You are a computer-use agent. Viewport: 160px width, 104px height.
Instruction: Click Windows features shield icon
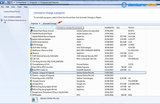pos(2,20)
